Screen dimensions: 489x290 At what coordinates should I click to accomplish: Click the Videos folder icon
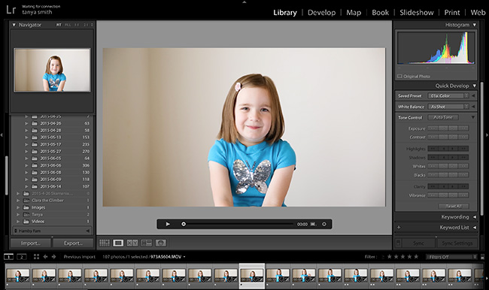click(26, 222)
